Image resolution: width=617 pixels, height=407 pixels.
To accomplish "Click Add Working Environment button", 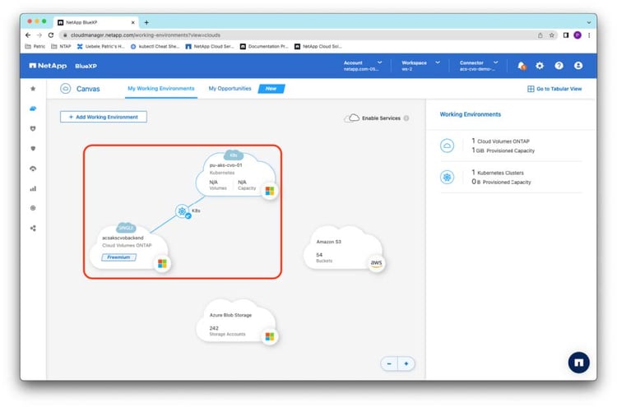I will coord(104,117).
